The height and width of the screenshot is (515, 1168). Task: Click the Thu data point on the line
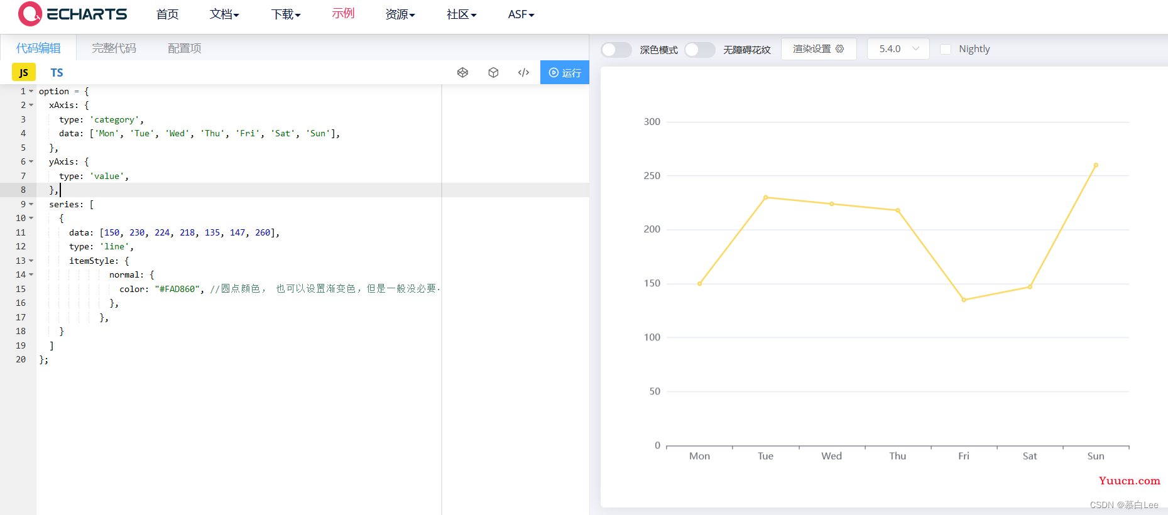coord(898,210)
